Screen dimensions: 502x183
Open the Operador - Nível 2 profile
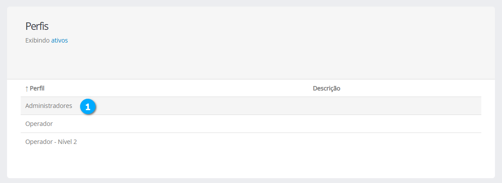[51, 142]
